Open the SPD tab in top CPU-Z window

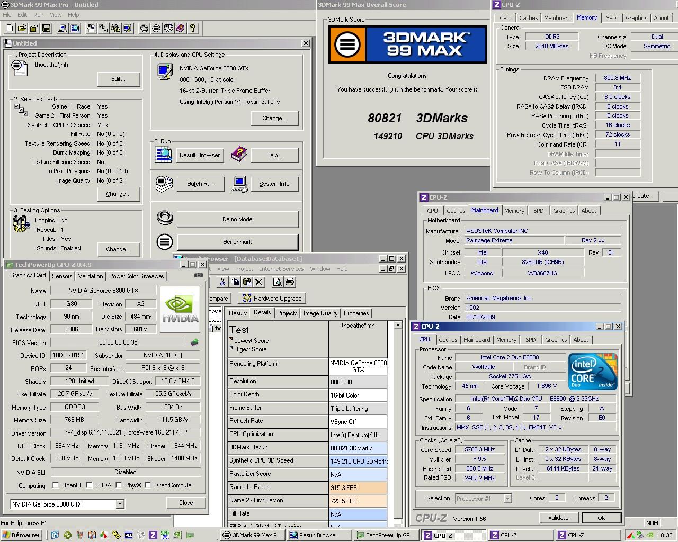[x=611, y=18]
